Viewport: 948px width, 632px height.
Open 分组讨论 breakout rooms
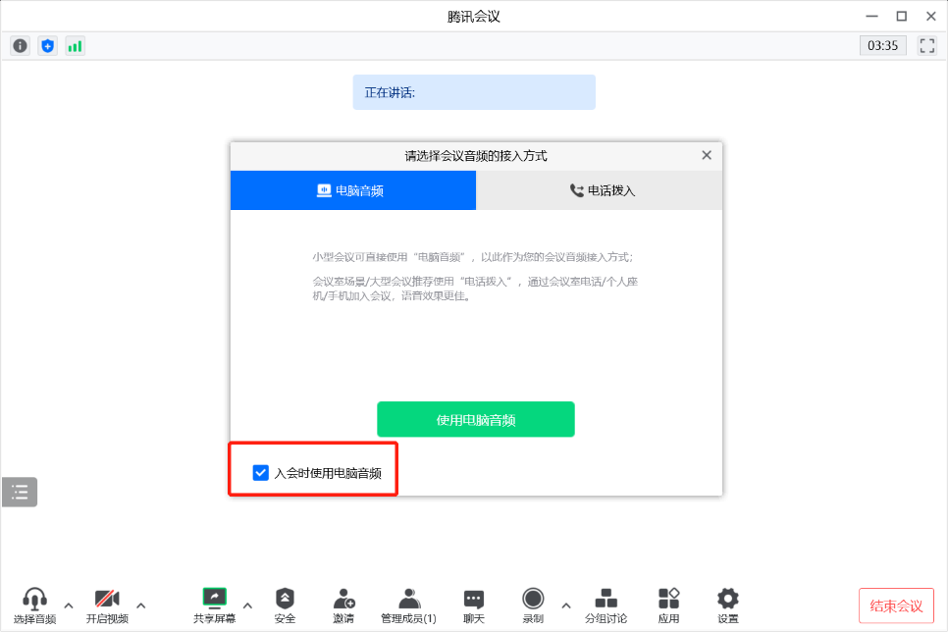606,606
